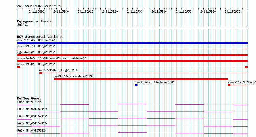Open the esv2721978 (Wong2012b) variant label
This screenshot has height=137, width=256.
36,46
